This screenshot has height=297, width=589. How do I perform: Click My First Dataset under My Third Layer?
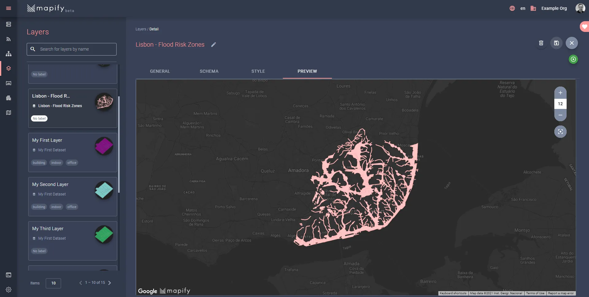click(52, 238)
